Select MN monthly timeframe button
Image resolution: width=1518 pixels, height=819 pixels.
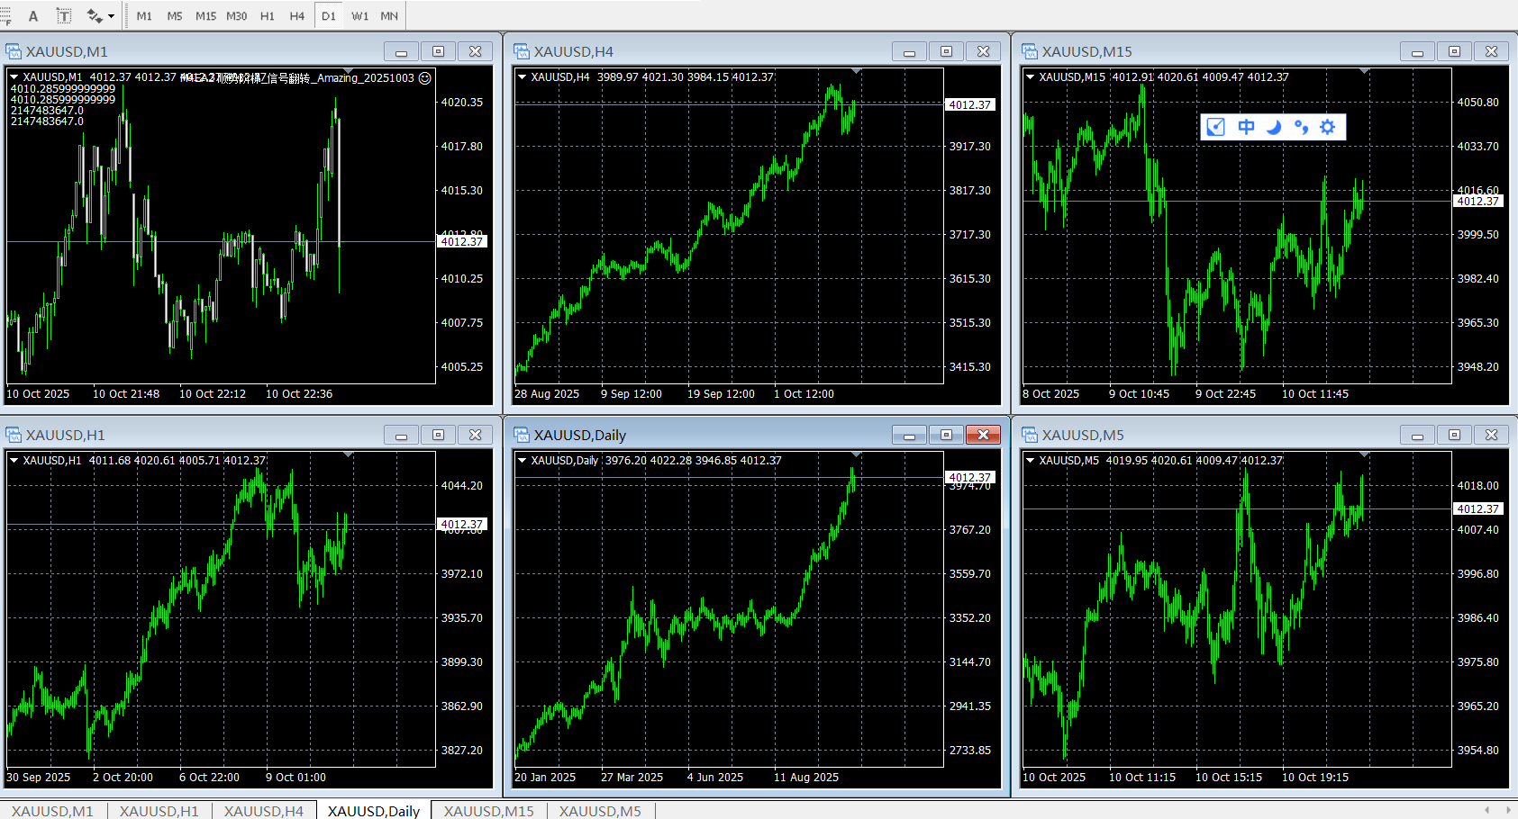pyautogui.click(x=389, y=16)
